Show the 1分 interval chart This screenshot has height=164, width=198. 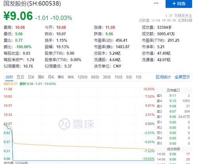[x=139, y=77]
